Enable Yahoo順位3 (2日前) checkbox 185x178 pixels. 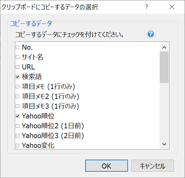click(17, 136)
